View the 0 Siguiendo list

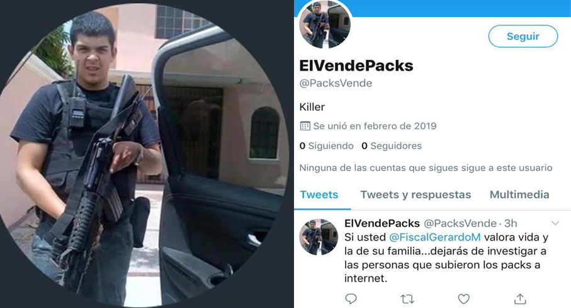tap(326, 145)
